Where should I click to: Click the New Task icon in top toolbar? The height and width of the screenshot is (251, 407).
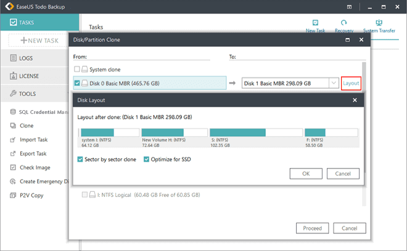click(315, 25)
